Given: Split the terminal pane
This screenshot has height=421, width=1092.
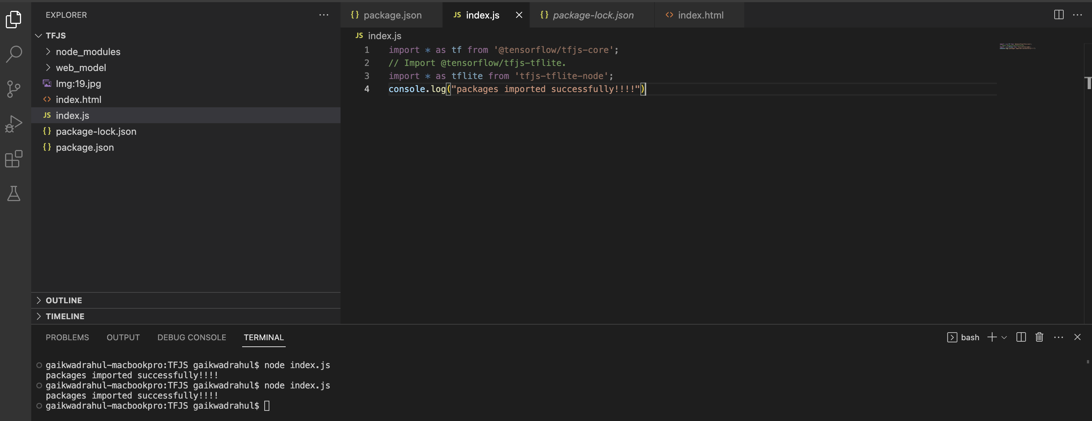Looking at the screenshot, I should pyautogui.click(x=1021, y=337).
